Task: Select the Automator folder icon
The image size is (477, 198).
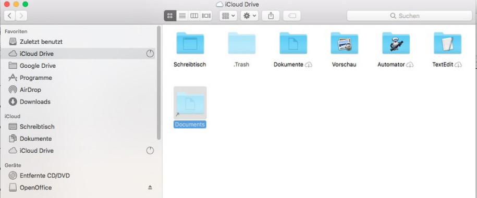Action: [x=396, y=43]
